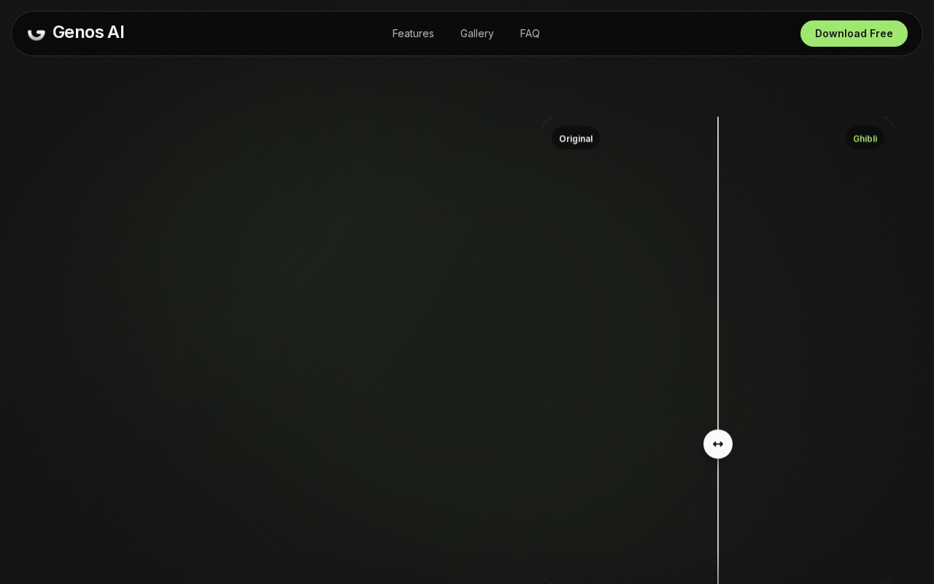
Task: Open the FAQ nav link
Action: [x=530, y=34]
